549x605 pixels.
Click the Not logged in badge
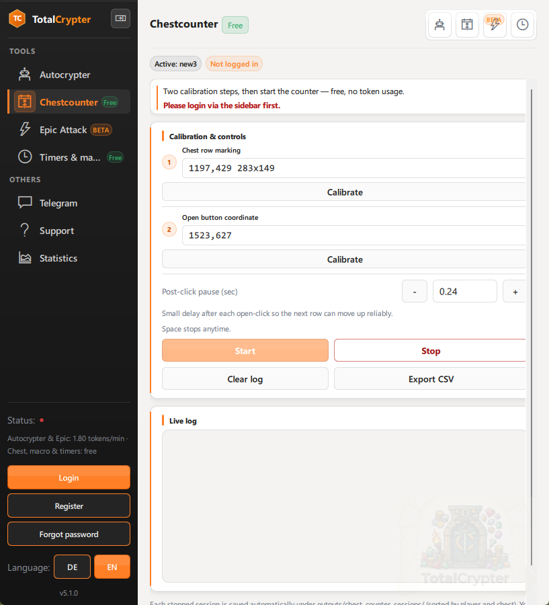[x=234, y=64]
